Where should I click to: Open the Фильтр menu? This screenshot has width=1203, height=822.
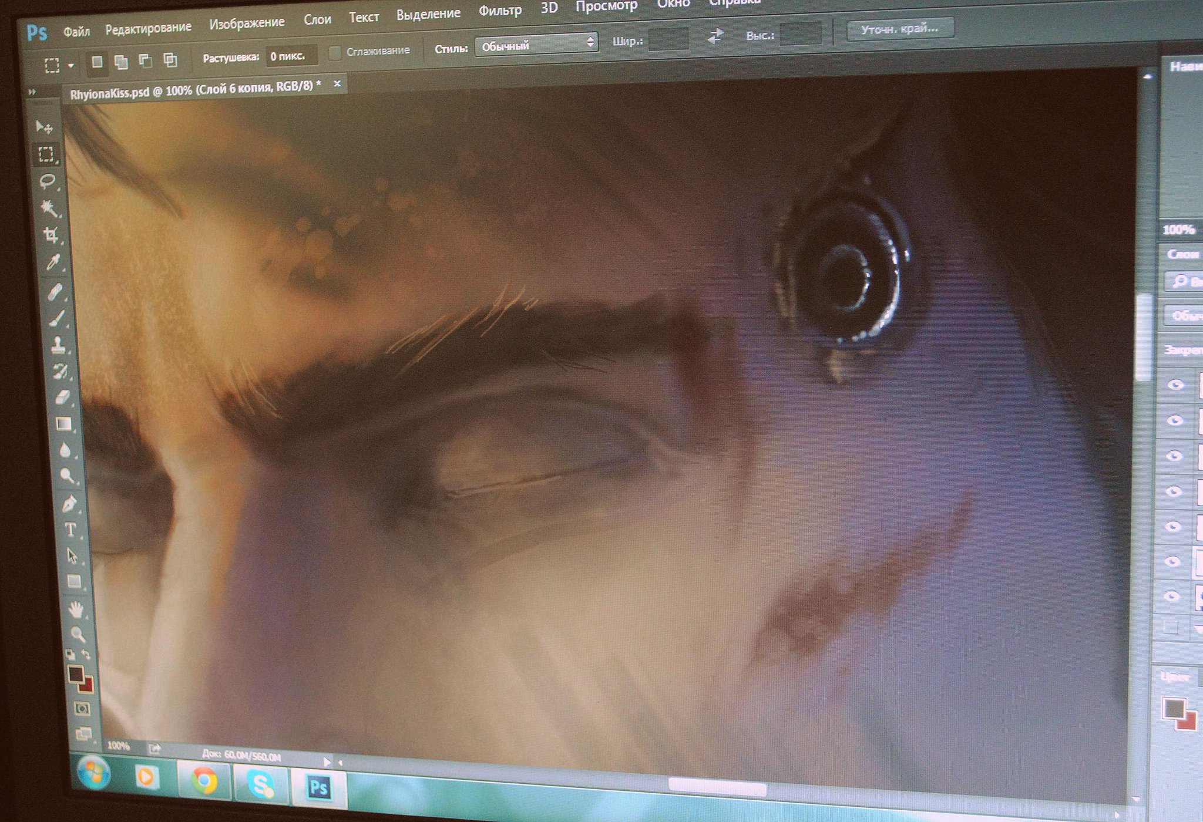(x=500, y=11)
